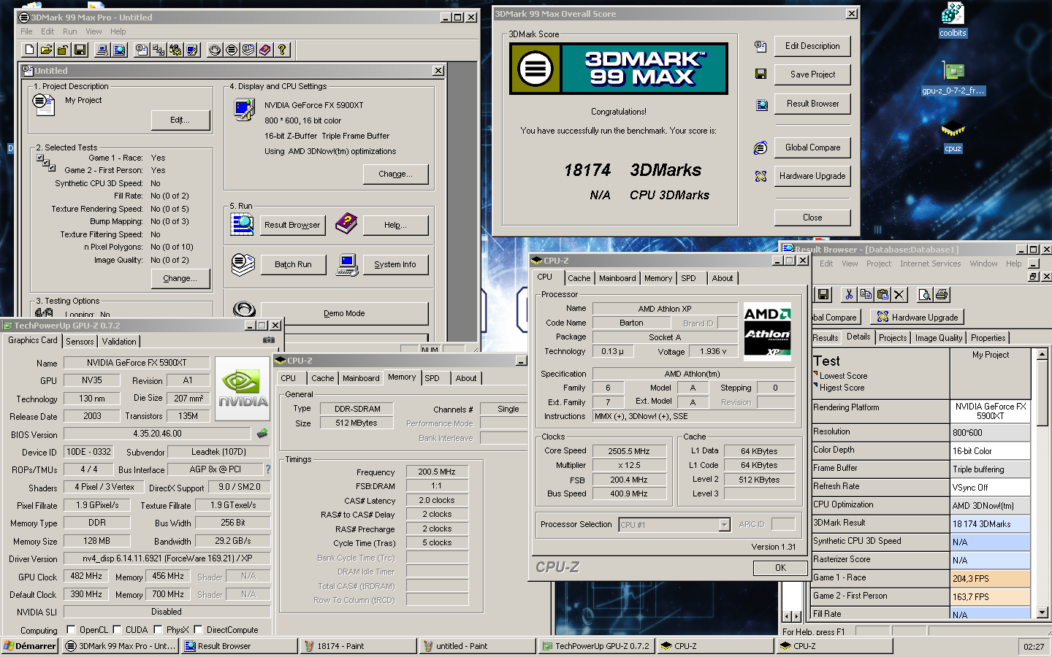Open the File menu in 3DMark 99
This screenshot has width=1052, height=657.
click(x=26, y=31)
